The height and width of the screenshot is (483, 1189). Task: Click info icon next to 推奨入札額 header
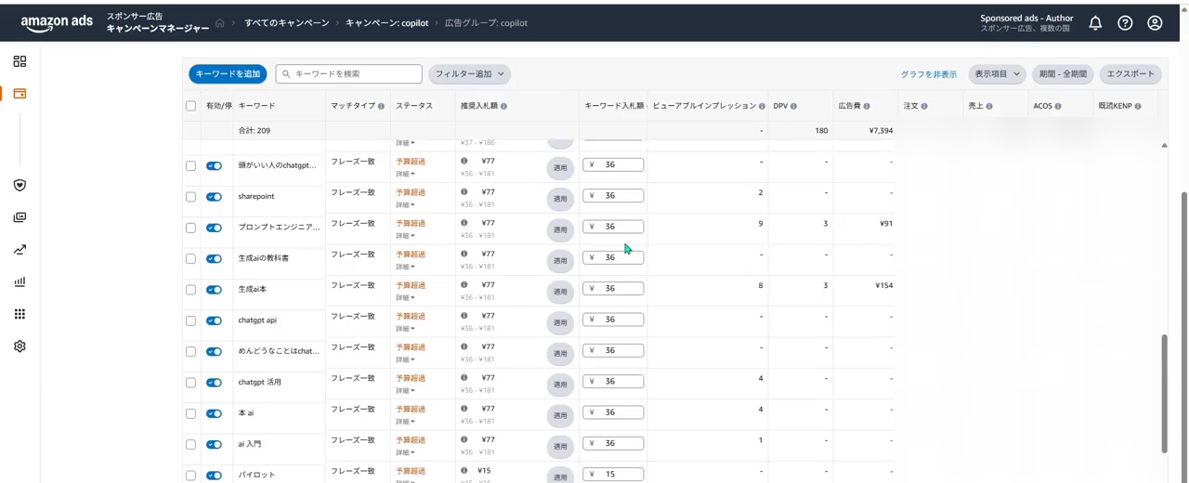[x=503, y=107]
